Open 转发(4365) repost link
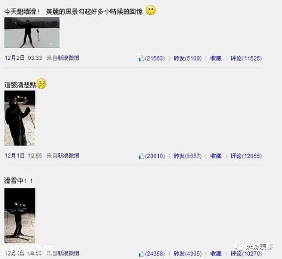This screenshot has height=259, width=282. pyautogui.click(x=187, y=253)
